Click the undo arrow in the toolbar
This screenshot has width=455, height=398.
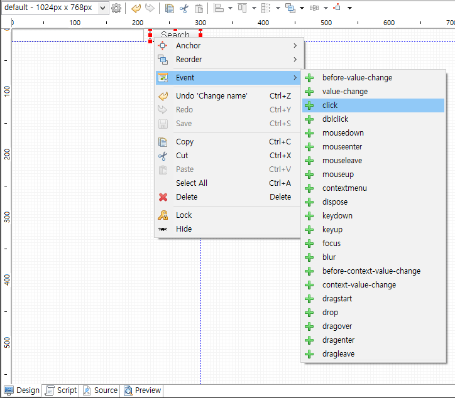point(136,8)
